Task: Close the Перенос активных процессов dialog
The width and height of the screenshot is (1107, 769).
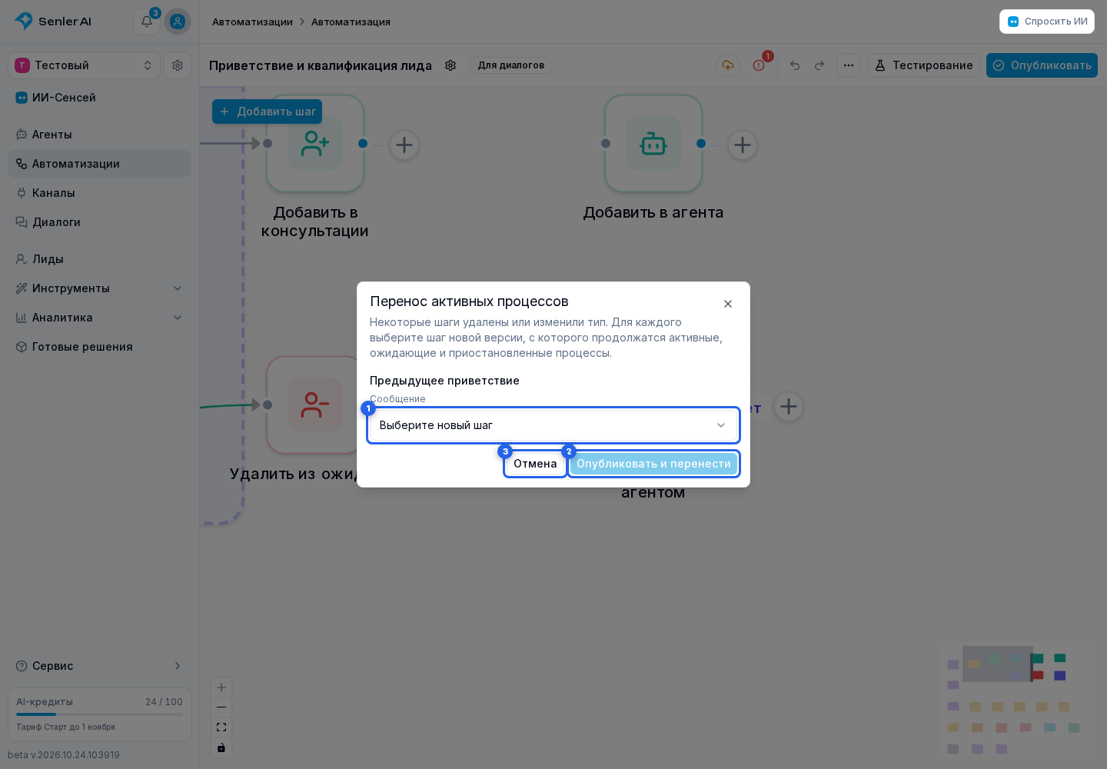Action: (x=728, y=304)
